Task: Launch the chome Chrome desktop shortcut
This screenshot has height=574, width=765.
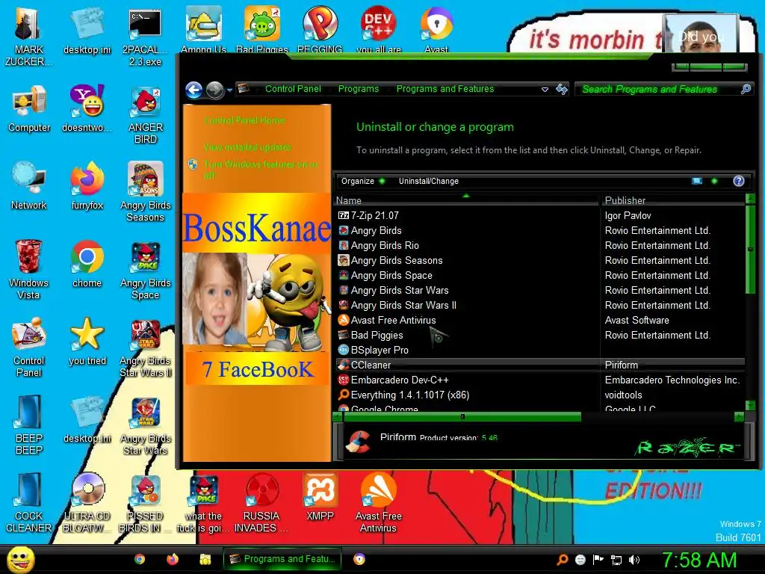Action: 87,264
